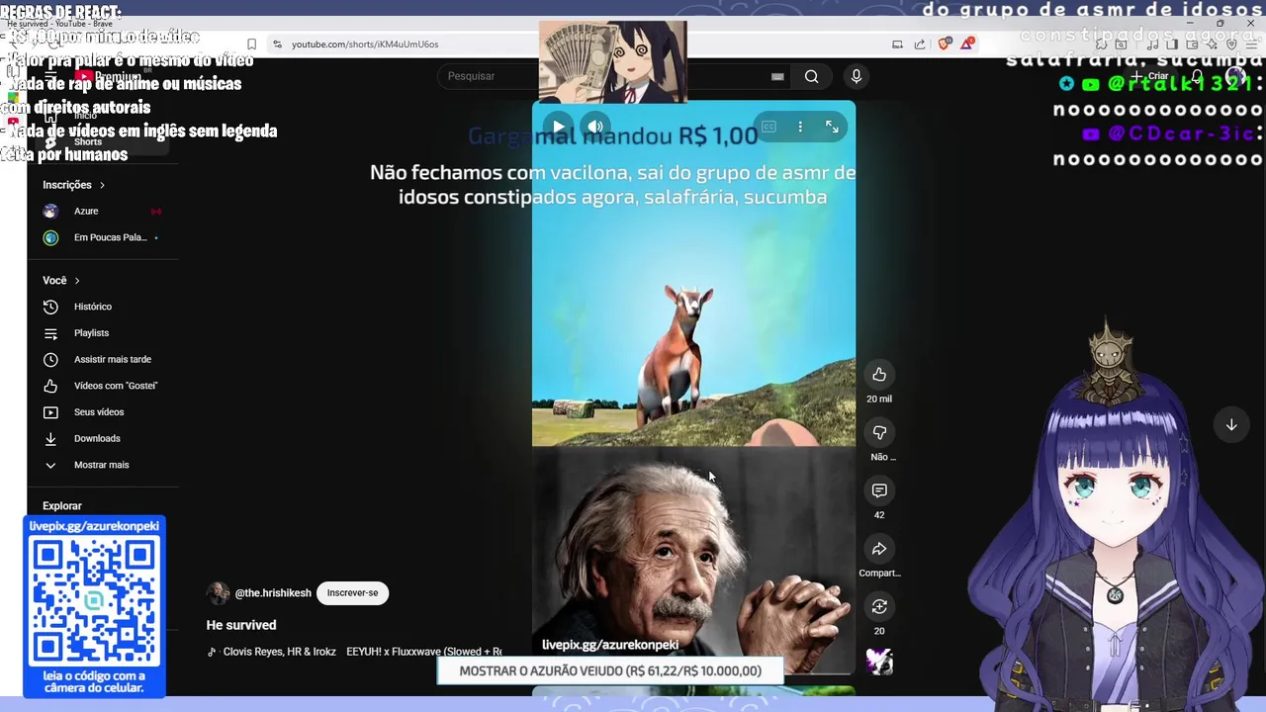Go to the next Short with down arrow
The image size is (1266, 712).
1231,424
